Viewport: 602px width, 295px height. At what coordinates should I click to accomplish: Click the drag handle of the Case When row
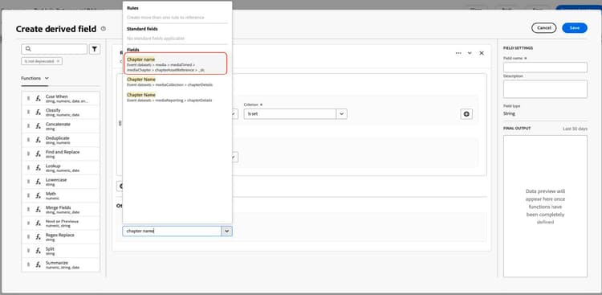[x=28, y=98]
